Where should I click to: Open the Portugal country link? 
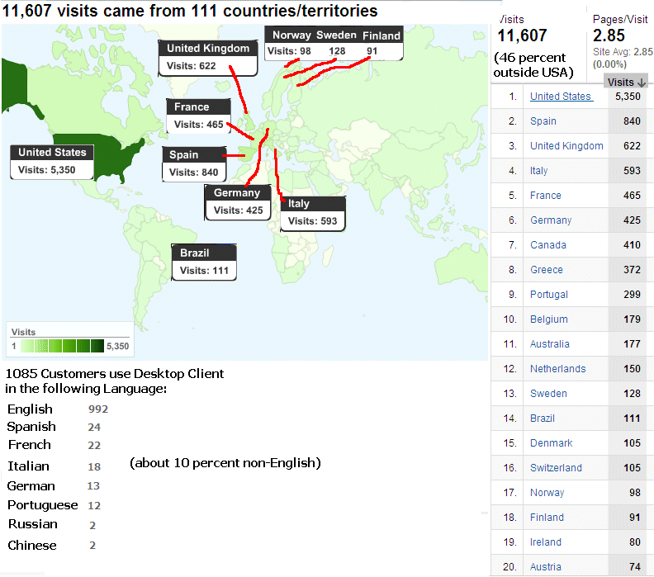(549, 295)
